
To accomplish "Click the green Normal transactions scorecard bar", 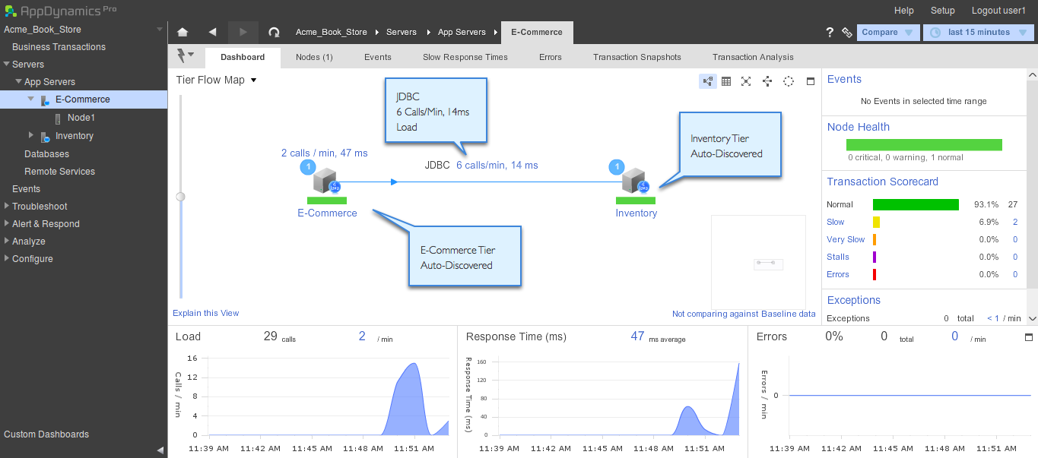I will (916, 204).
